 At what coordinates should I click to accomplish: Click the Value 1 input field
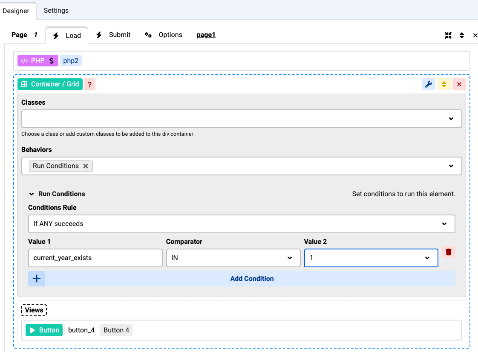pos(95,258)
